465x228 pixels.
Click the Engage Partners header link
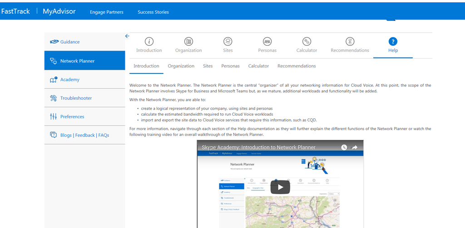(x=107, y=12)
